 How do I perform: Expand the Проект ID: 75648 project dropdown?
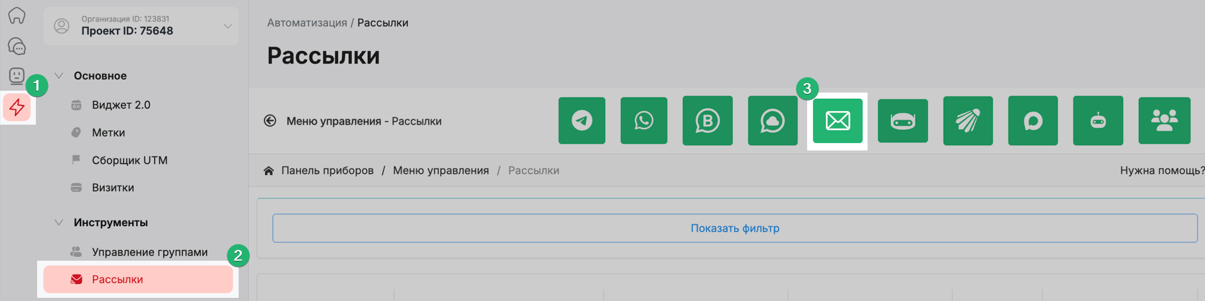[227, 26]
